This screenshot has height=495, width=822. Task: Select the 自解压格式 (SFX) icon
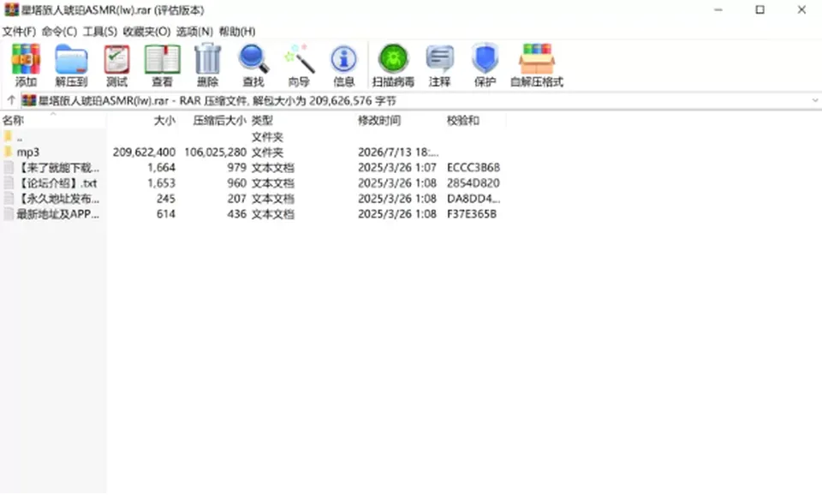[x=537, y=65]
